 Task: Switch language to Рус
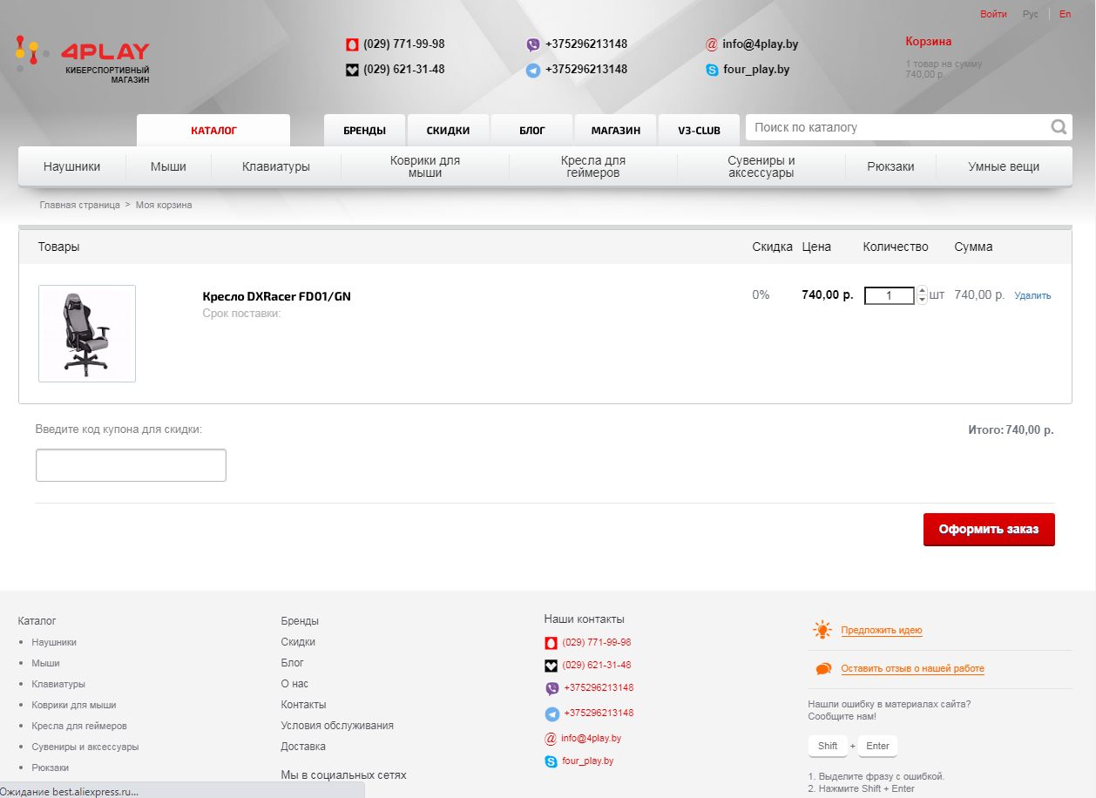pyautogui.click(x=1031, y=14)
